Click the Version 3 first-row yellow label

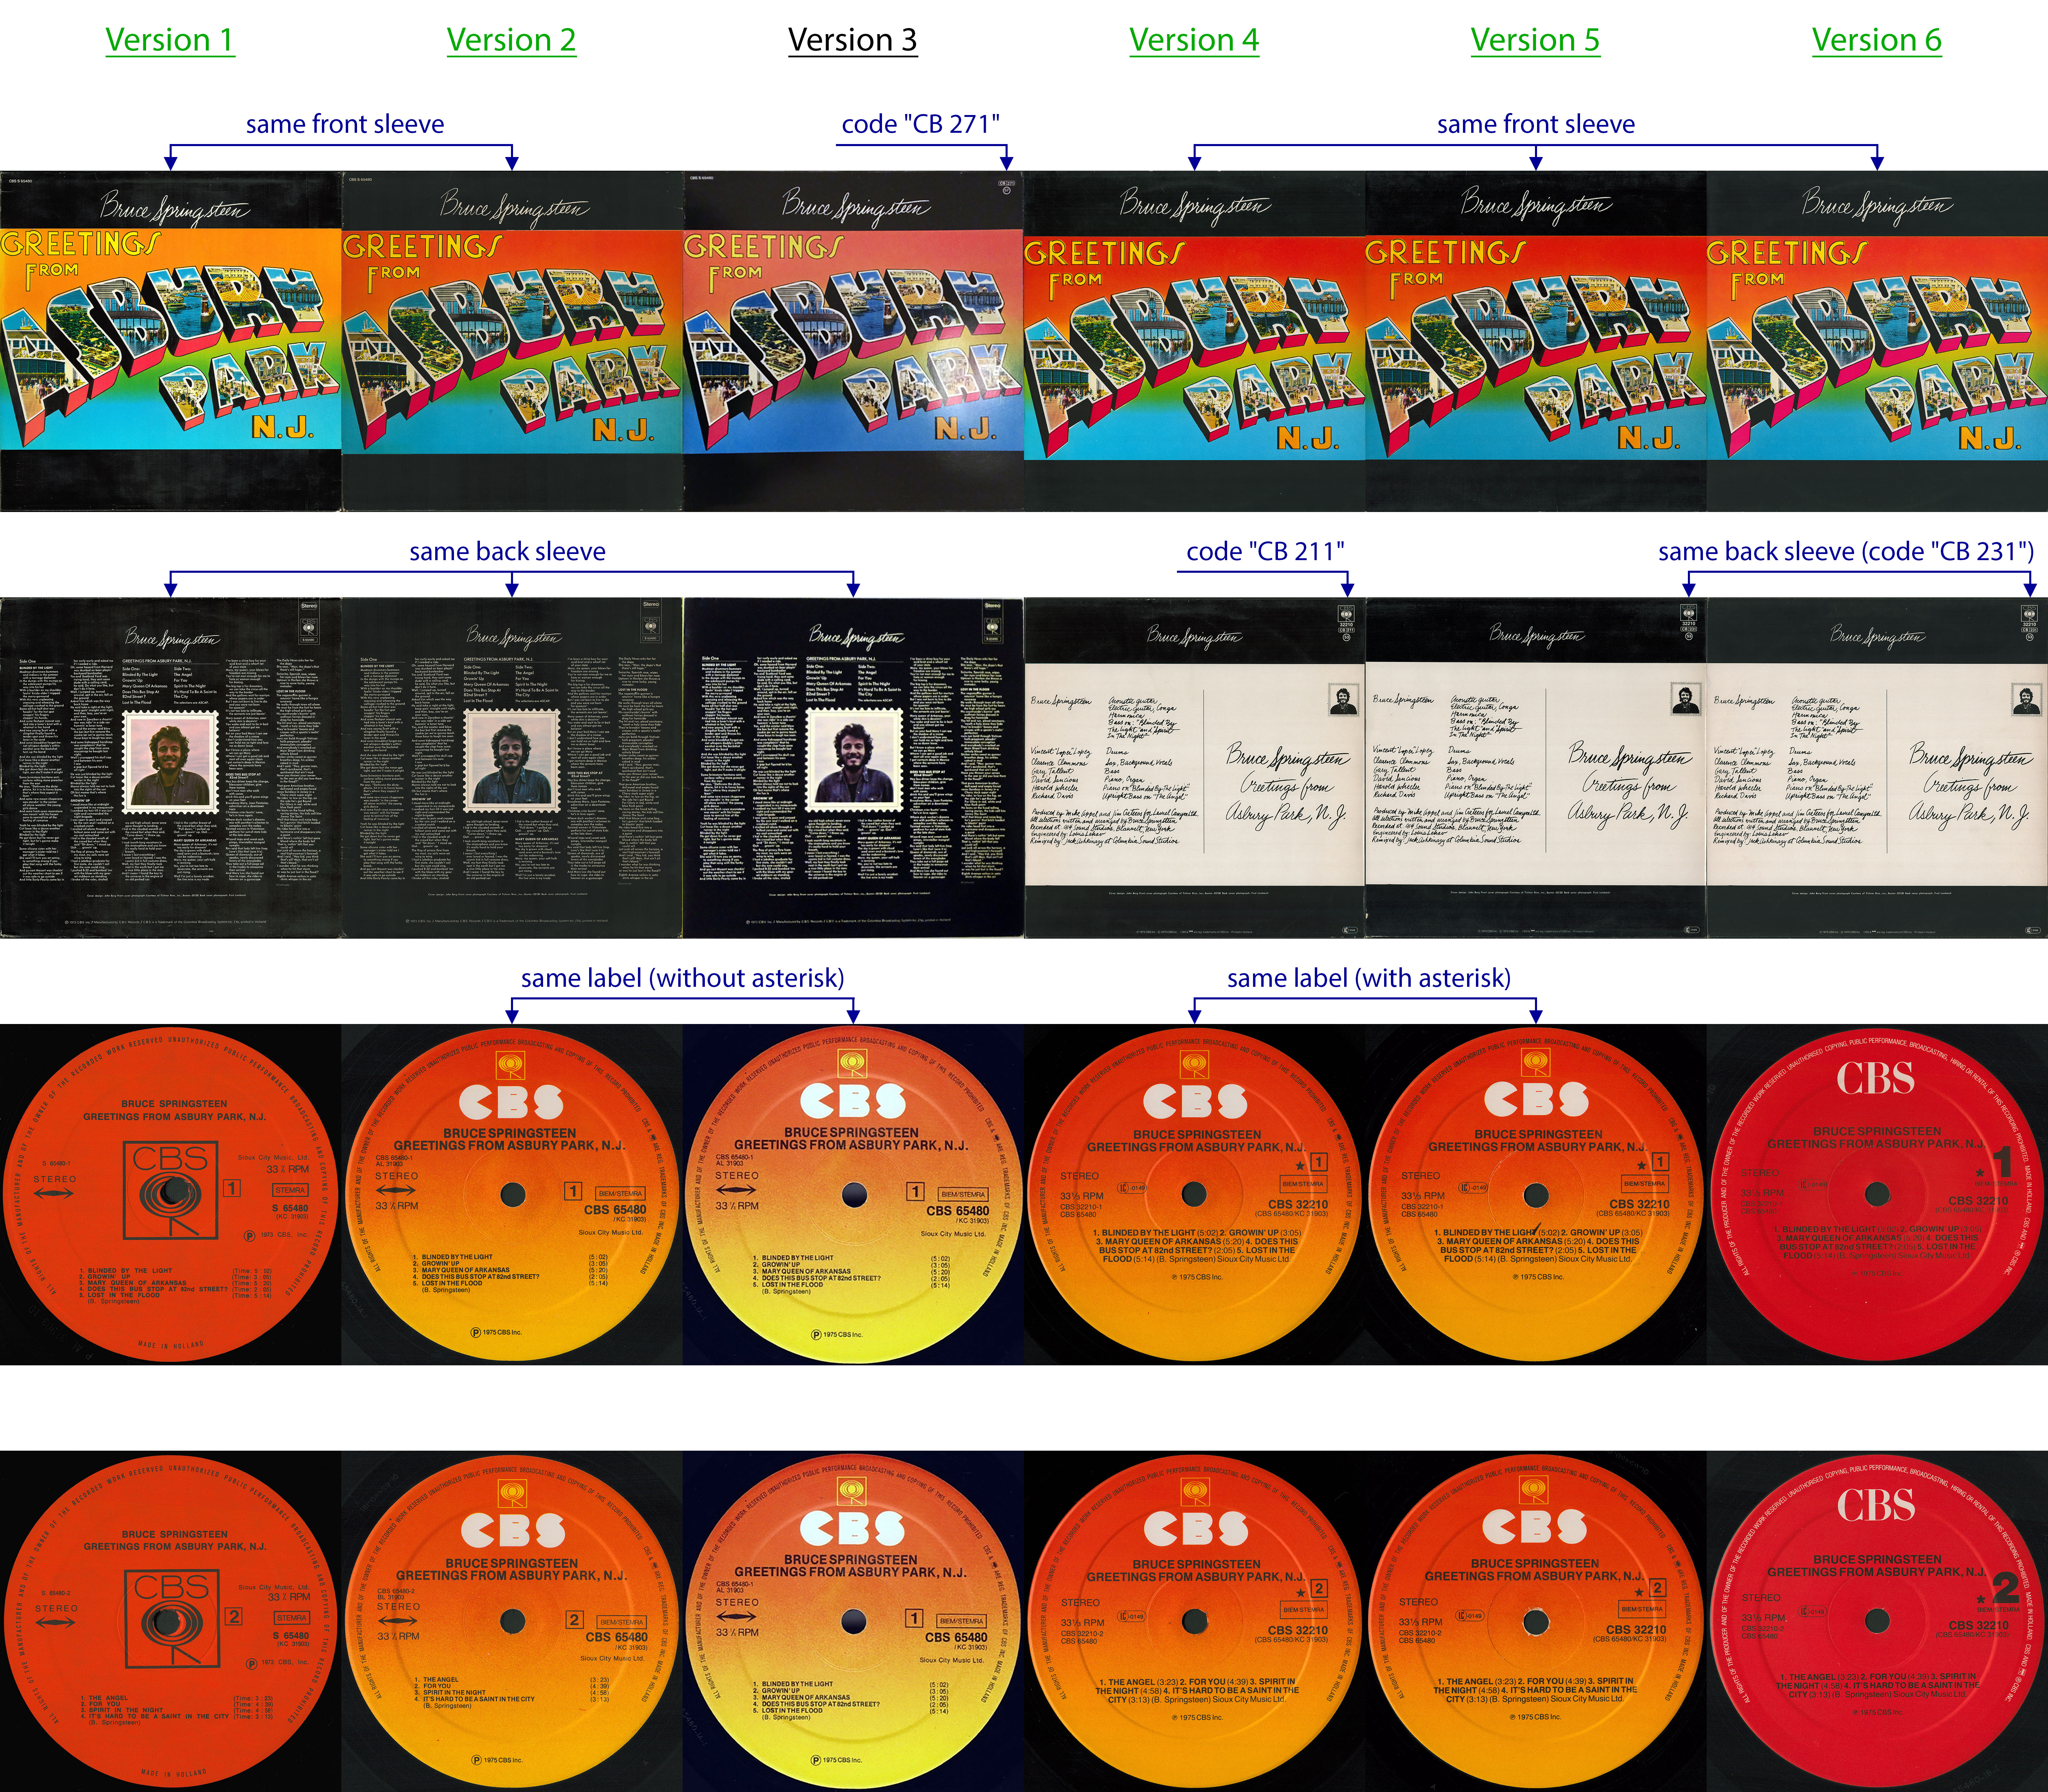point(853,1194)
